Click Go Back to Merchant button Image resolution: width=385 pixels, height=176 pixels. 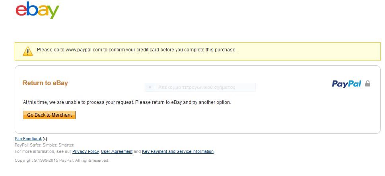point(49,115)
